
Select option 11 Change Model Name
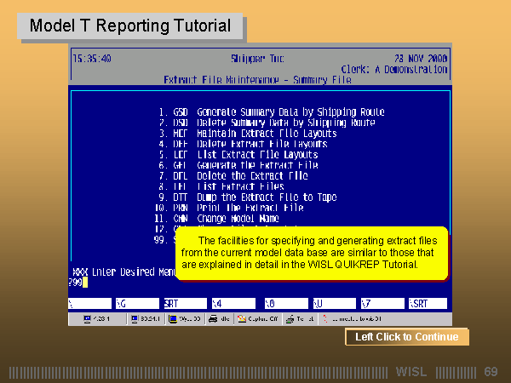[x=216, y=219]
